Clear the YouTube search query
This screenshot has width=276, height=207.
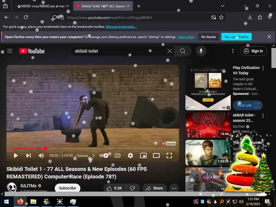pos(170,51)
